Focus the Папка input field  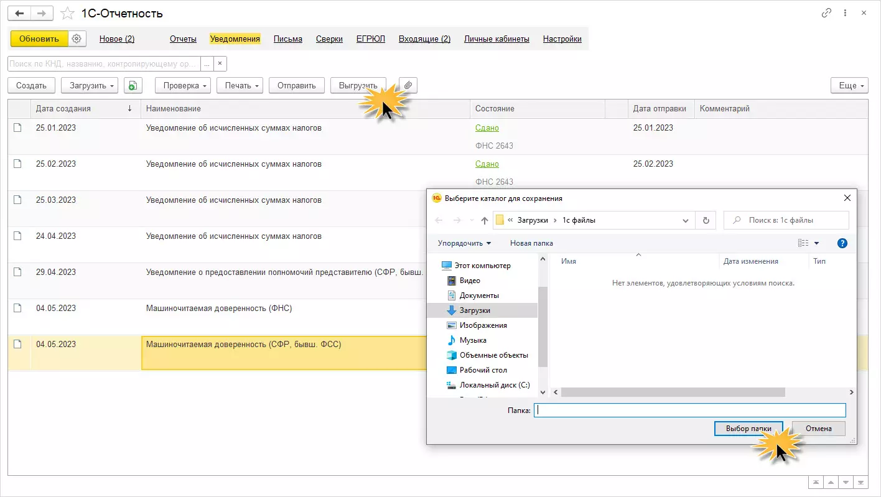tap(690, 411)
